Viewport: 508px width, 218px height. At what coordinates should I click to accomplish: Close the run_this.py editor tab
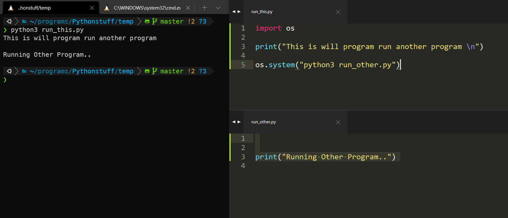[x=338, y=12]
